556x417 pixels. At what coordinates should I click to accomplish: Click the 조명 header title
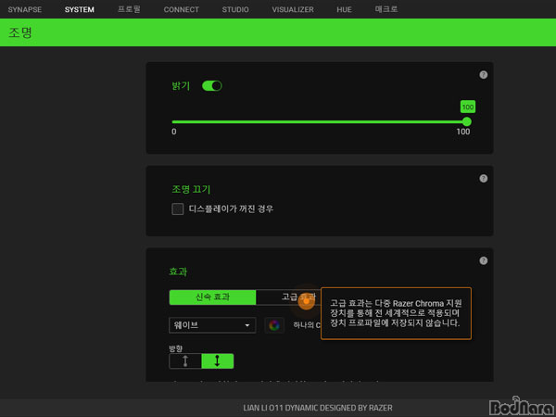(x=20, y=32)
